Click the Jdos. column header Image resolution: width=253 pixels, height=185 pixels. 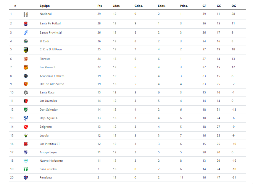click(117, 6)
